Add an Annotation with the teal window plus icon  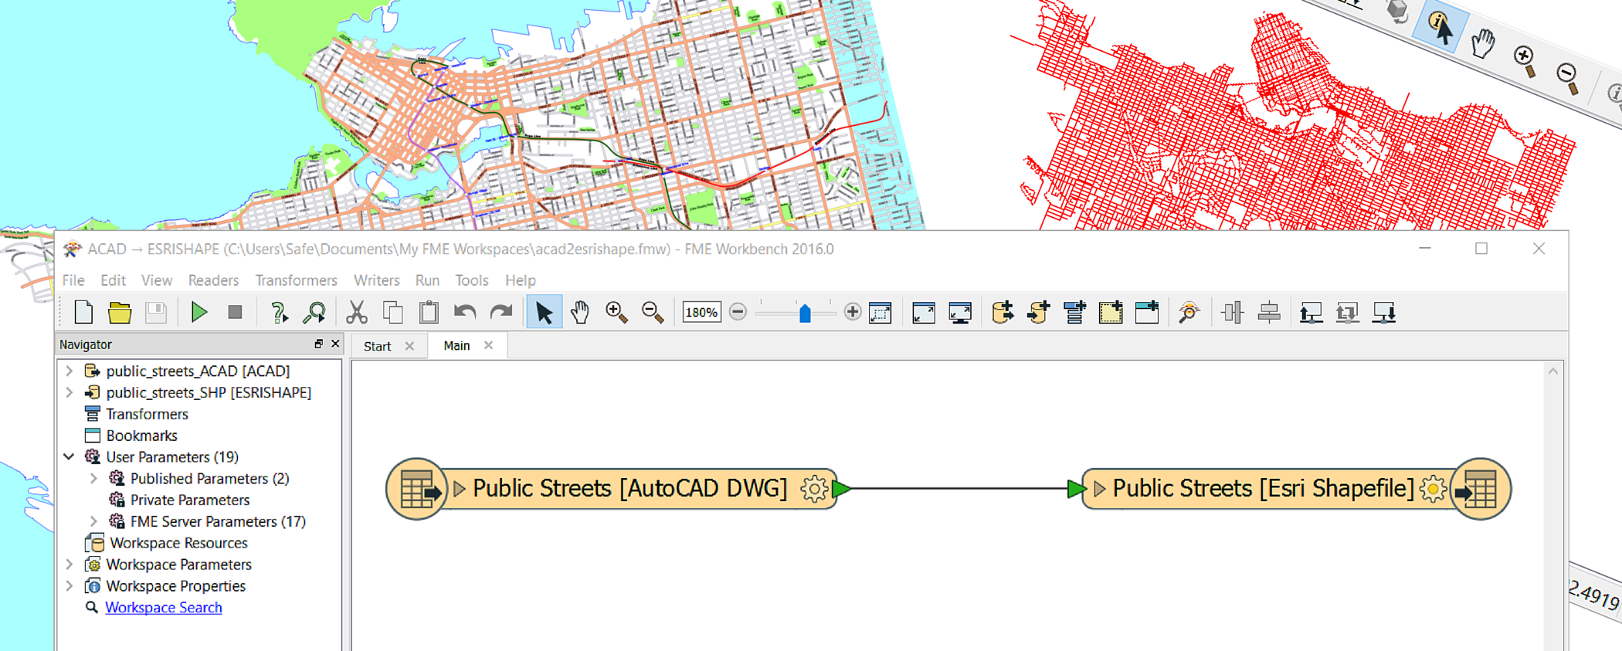[1147, 313]
